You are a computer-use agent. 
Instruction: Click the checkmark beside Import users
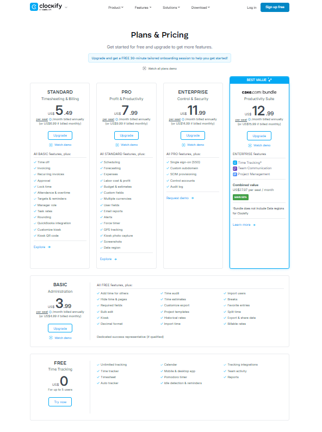pos(225,293)
